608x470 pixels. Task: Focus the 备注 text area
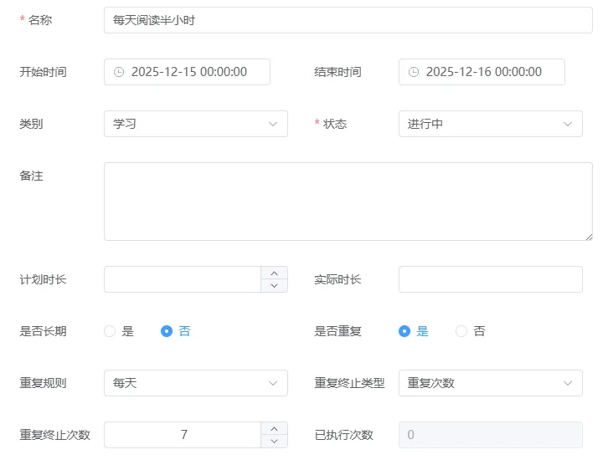(348, 202)
